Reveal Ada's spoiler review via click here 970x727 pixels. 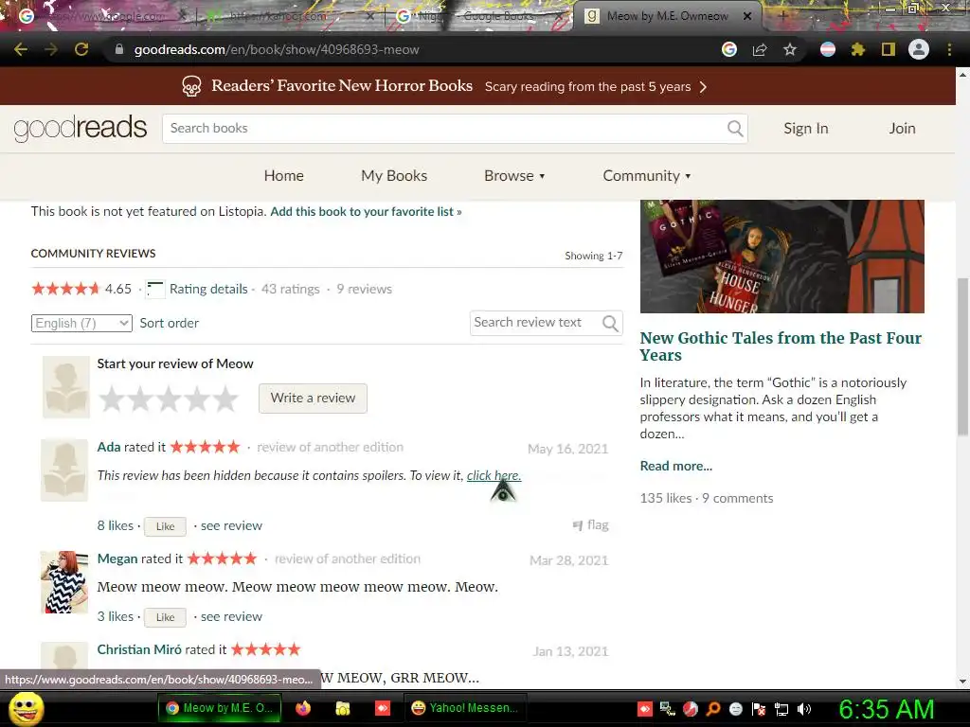tap(494, 475)
